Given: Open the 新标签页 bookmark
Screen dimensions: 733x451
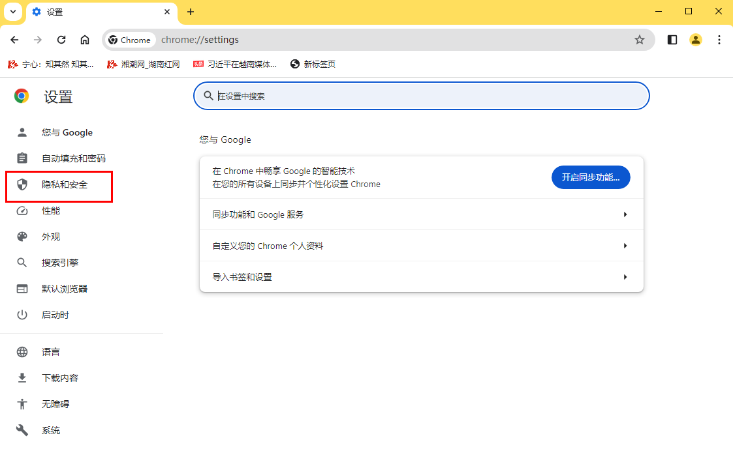Looking at the screenshot, I should tap(313, 64).
